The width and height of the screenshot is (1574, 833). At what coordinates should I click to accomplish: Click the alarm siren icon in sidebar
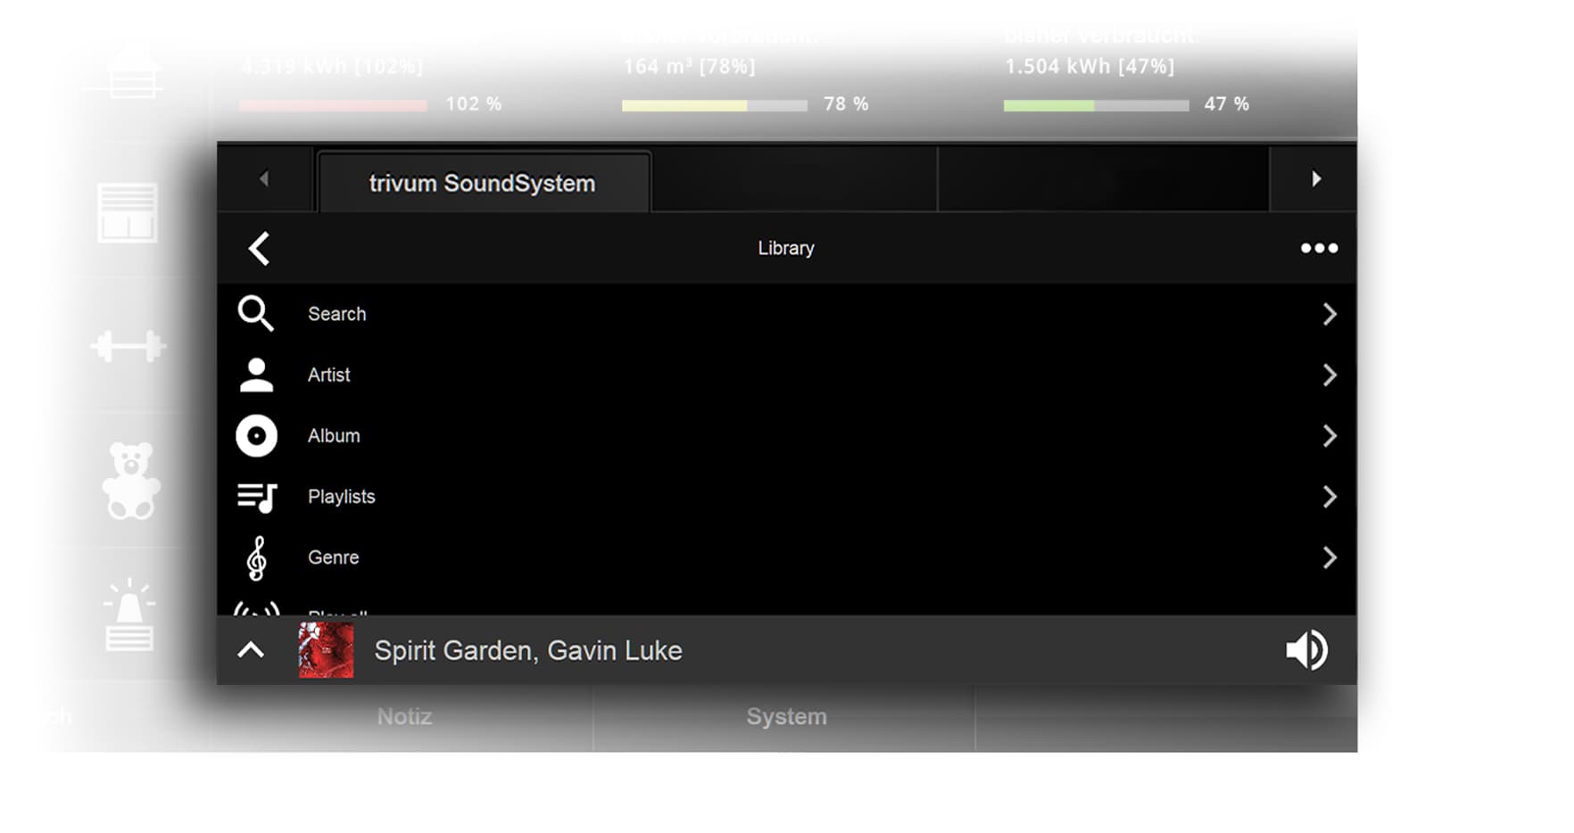[129, 615]
